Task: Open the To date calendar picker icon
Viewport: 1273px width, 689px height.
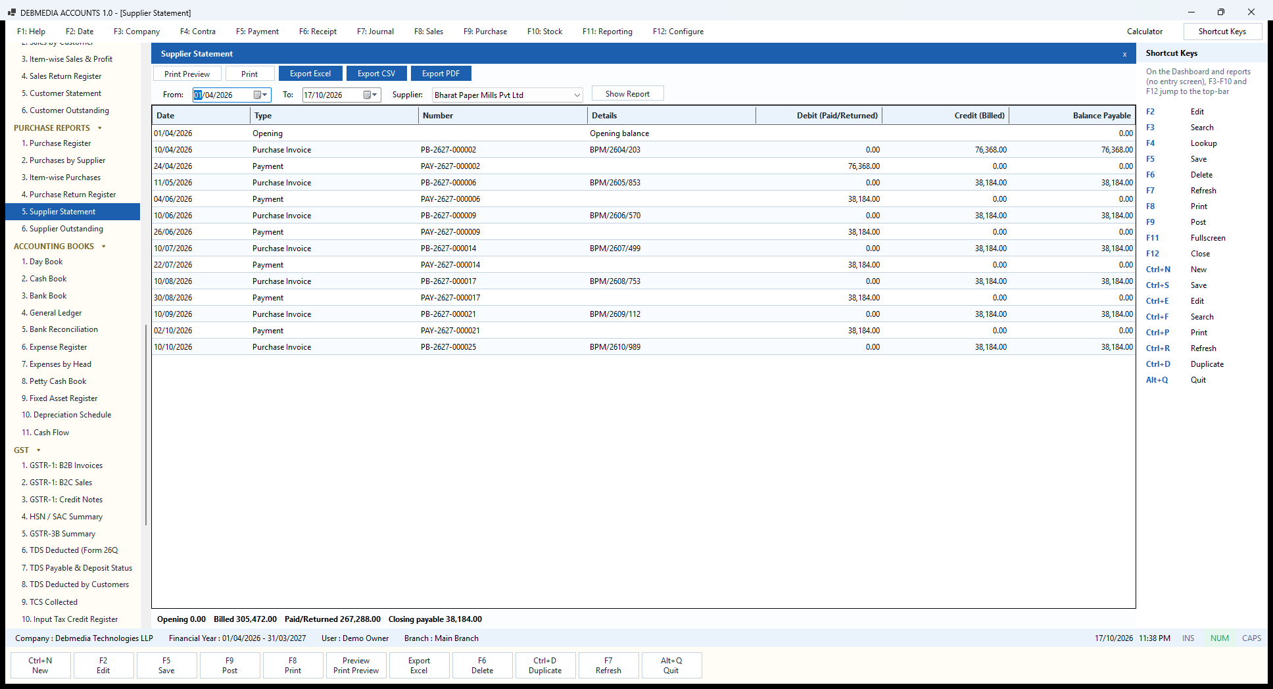Action: click(367, 95)
